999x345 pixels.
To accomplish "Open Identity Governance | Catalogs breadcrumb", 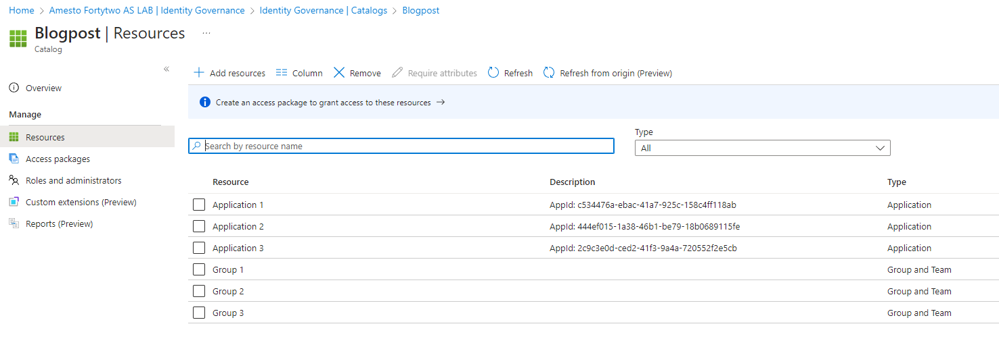I will point(323,11).
